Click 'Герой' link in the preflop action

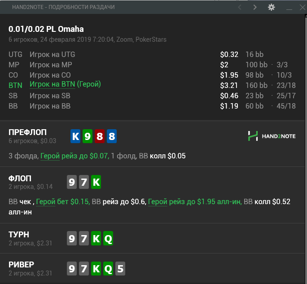50,156
